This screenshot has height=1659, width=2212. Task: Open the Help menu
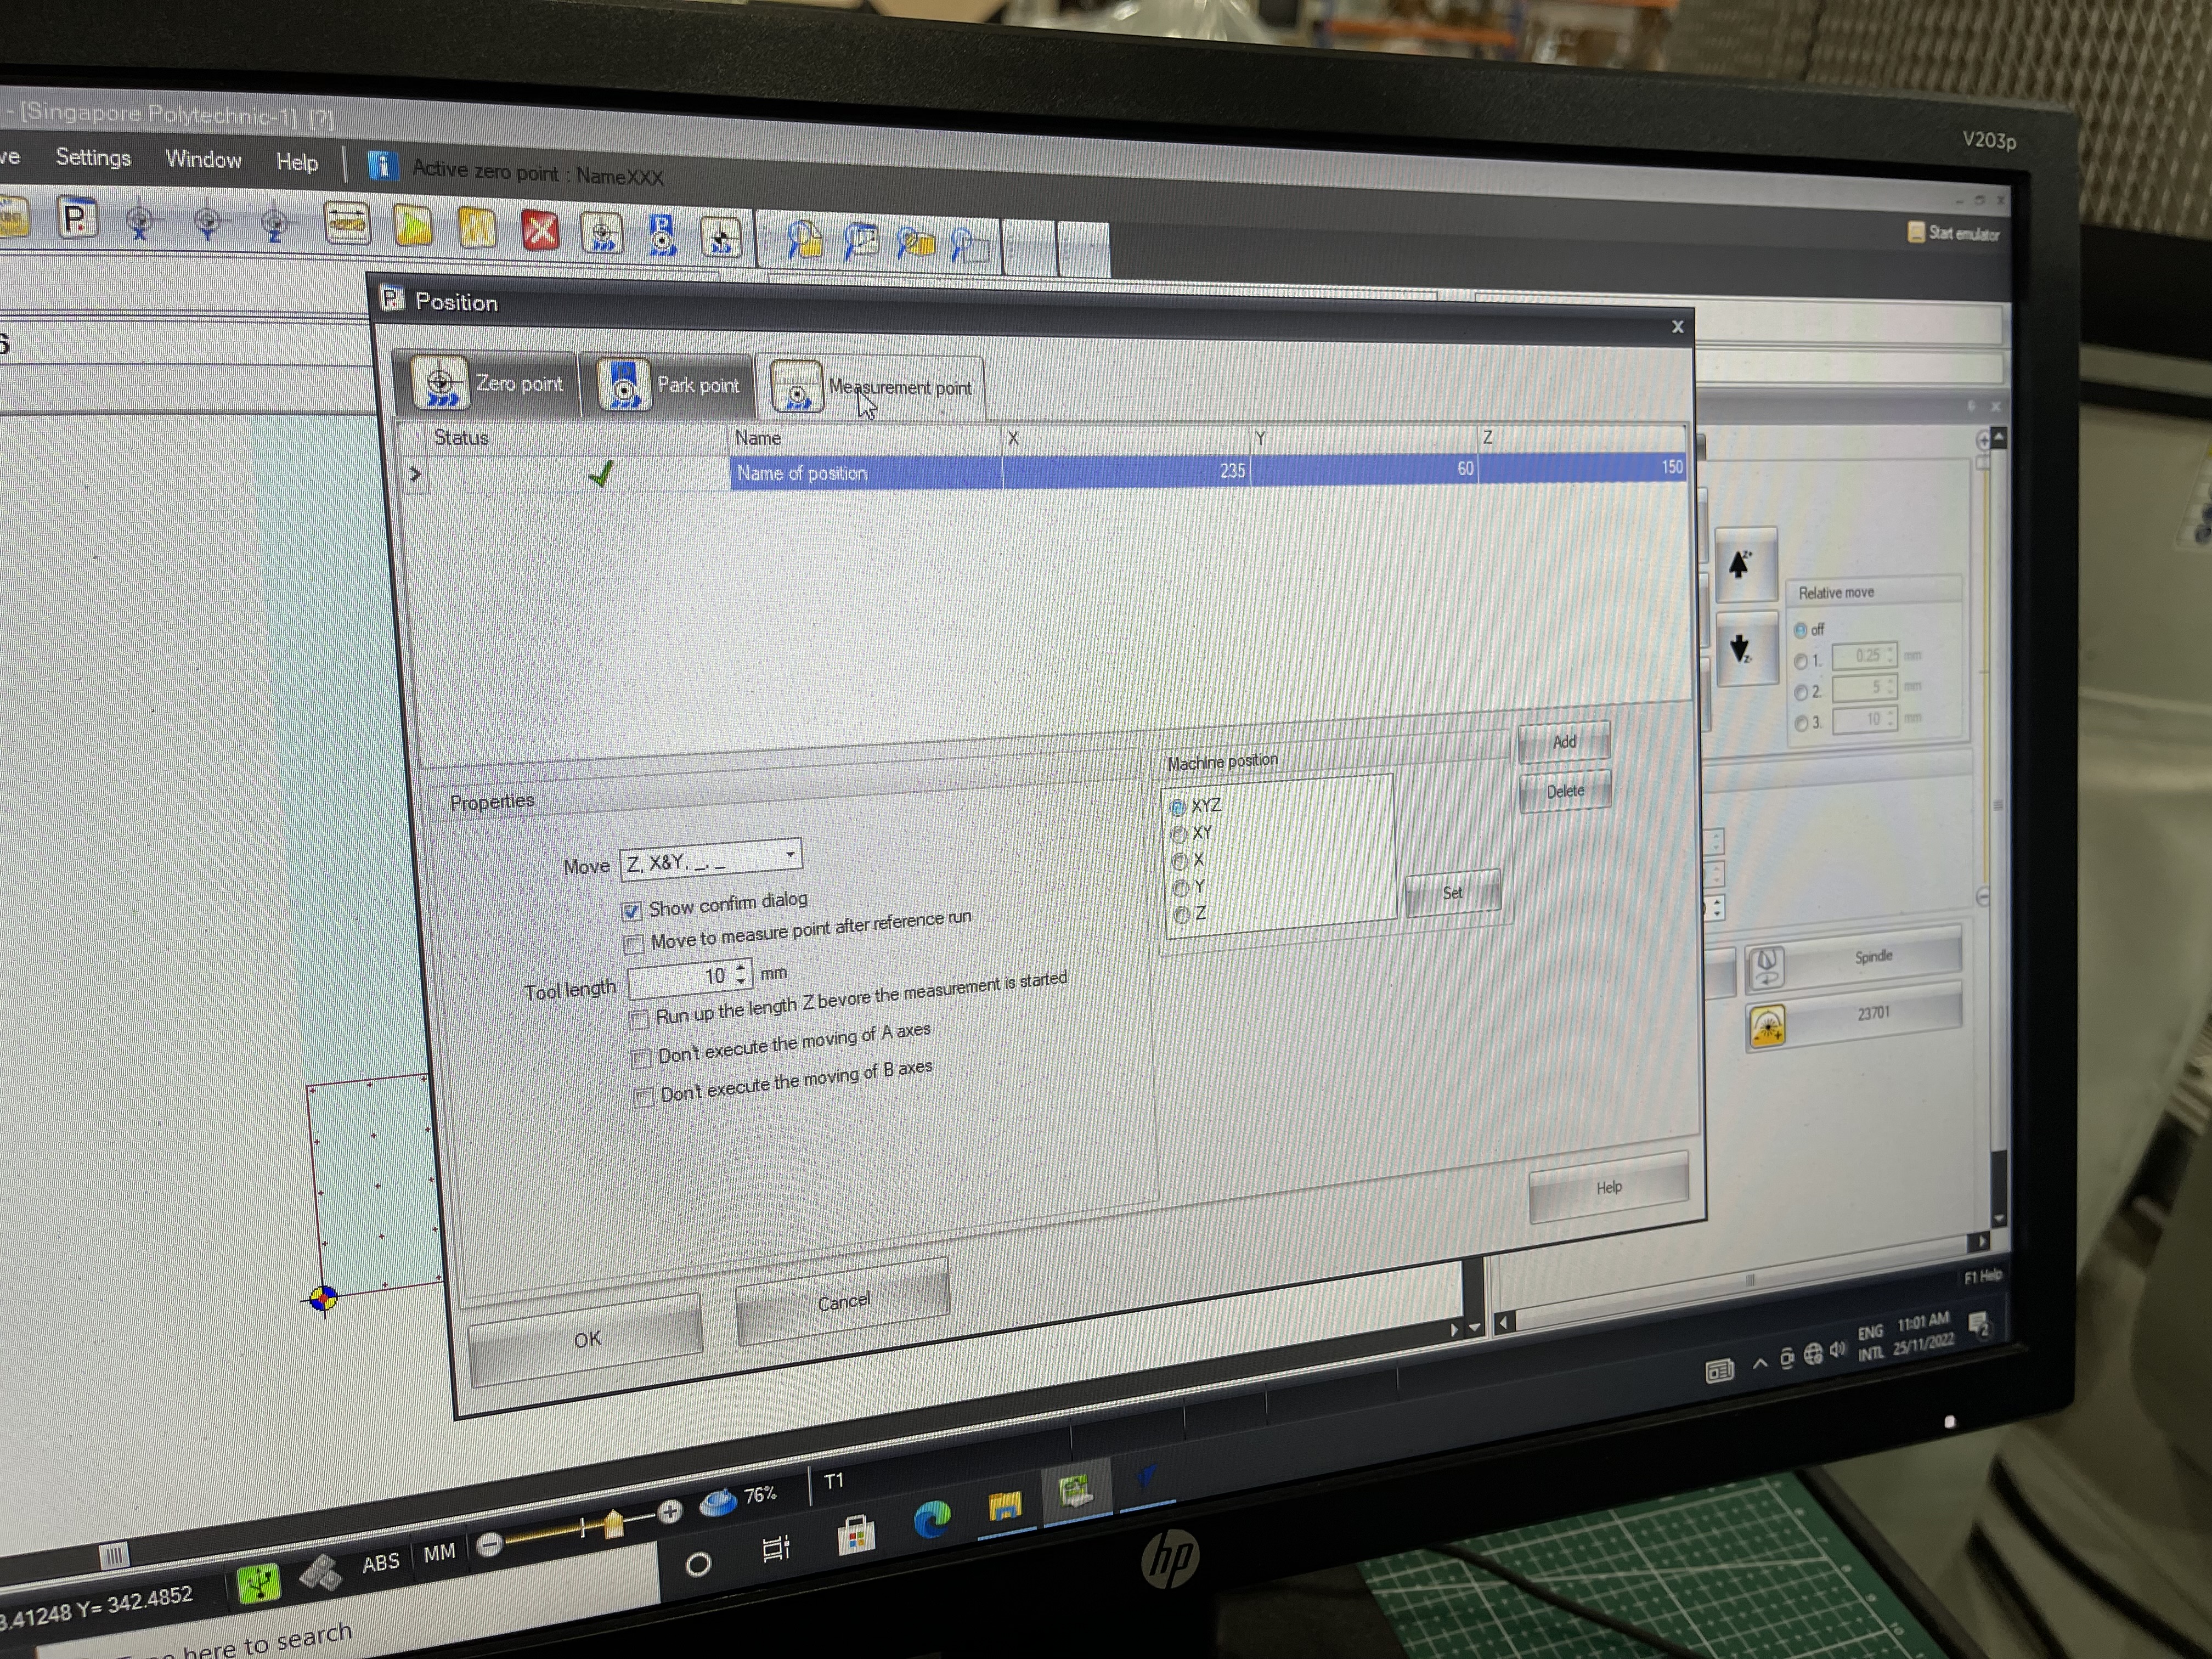pyautogui.click(x=297, y=162)
